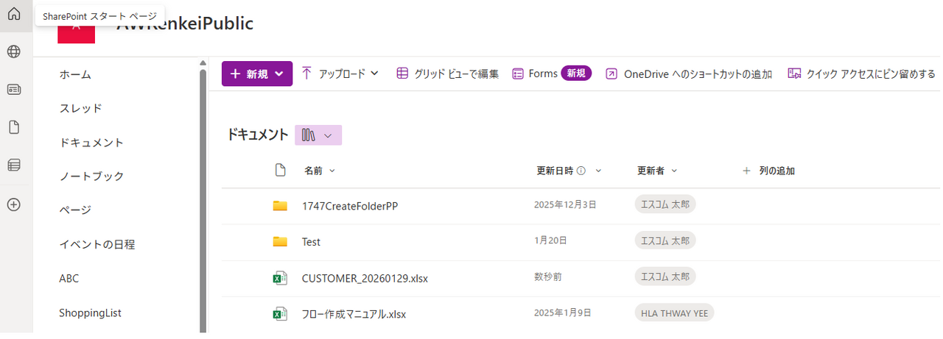The height and width of the screenshot is (339, 943).
Task: Click the Excel icon of CUSTOMER_20260129.xlsx
Action: [279, 278]
